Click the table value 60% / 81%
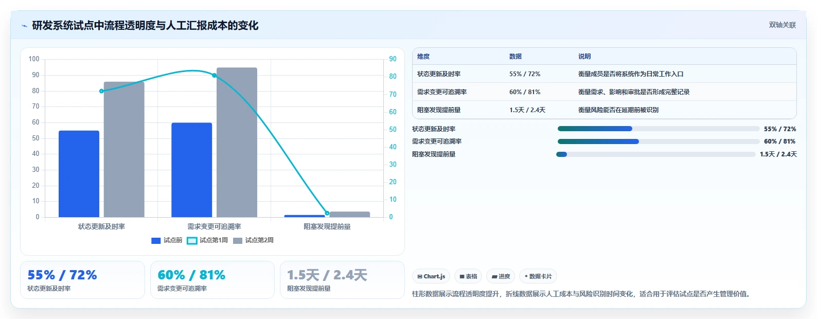This screenshot has width=817, height=319. coord(525,92)
